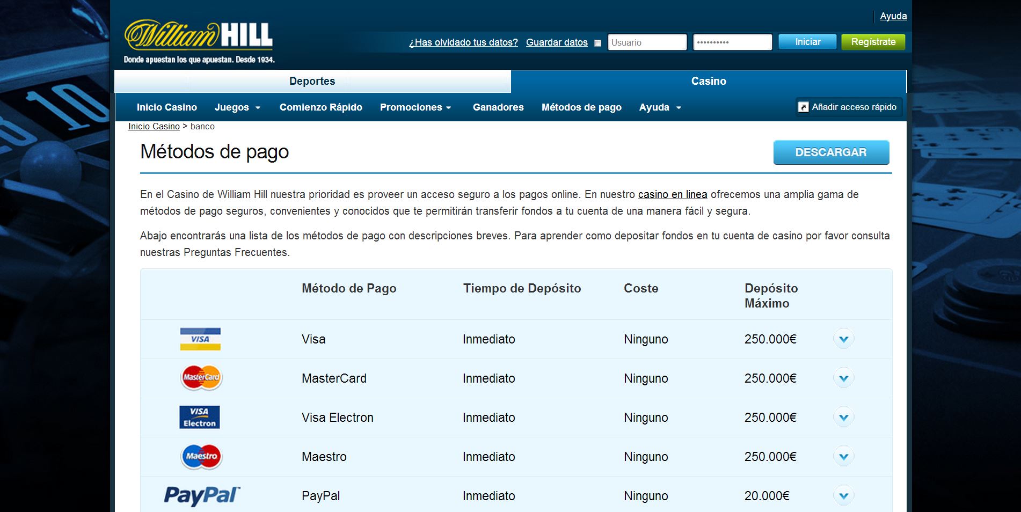Viewport: 1021px width, 512px height.
Task: Switch to the Deportes tab
Action: (312, 81)
